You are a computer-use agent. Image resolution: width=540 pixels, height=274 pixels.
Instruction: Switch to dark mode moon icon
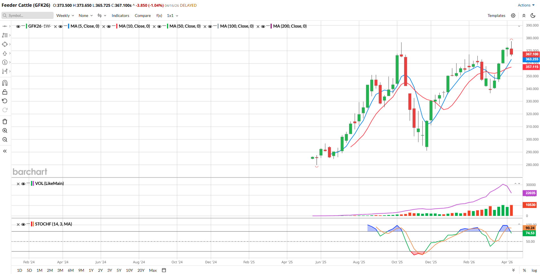tap(533, 16)
